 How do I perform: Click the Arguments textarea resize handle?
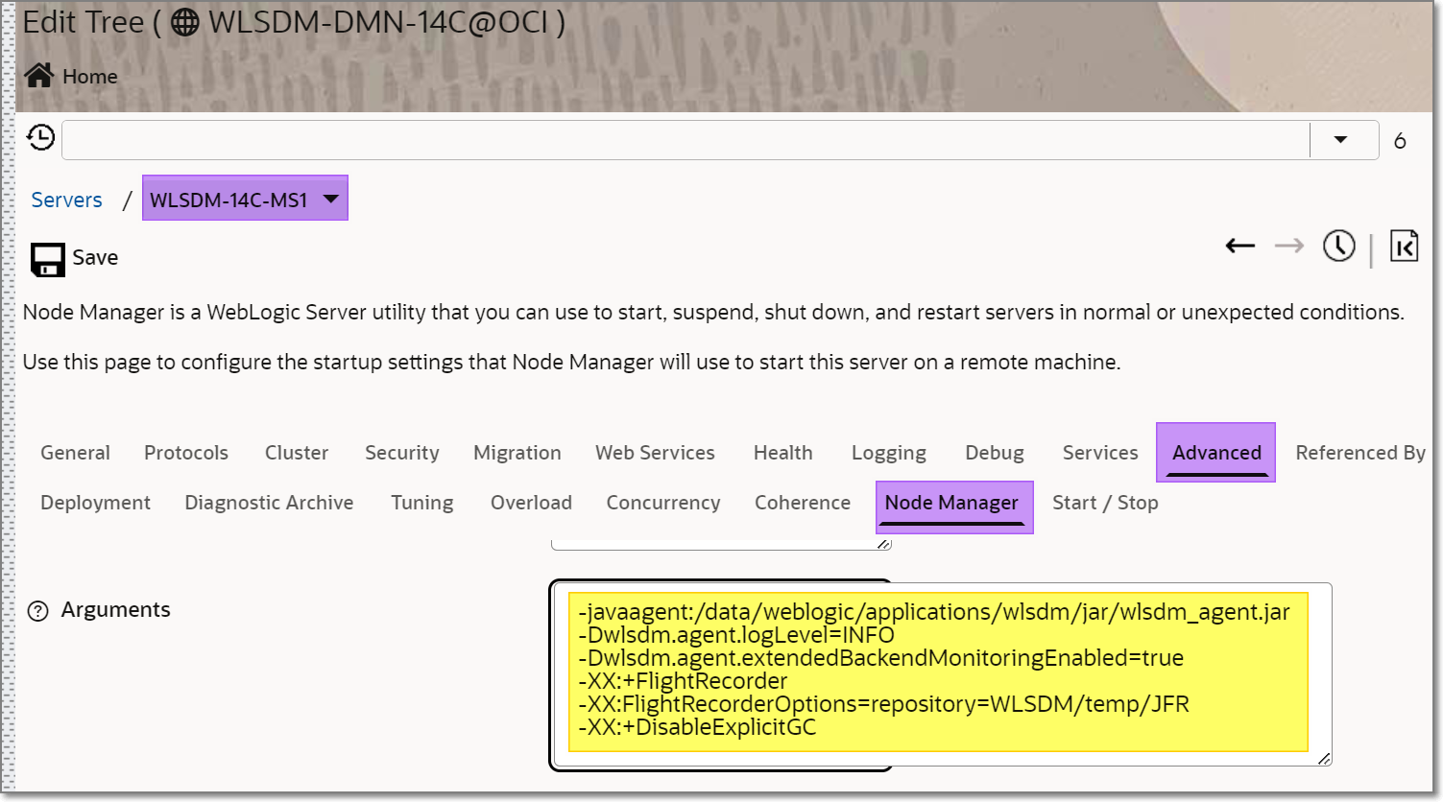click(1324, 759)
